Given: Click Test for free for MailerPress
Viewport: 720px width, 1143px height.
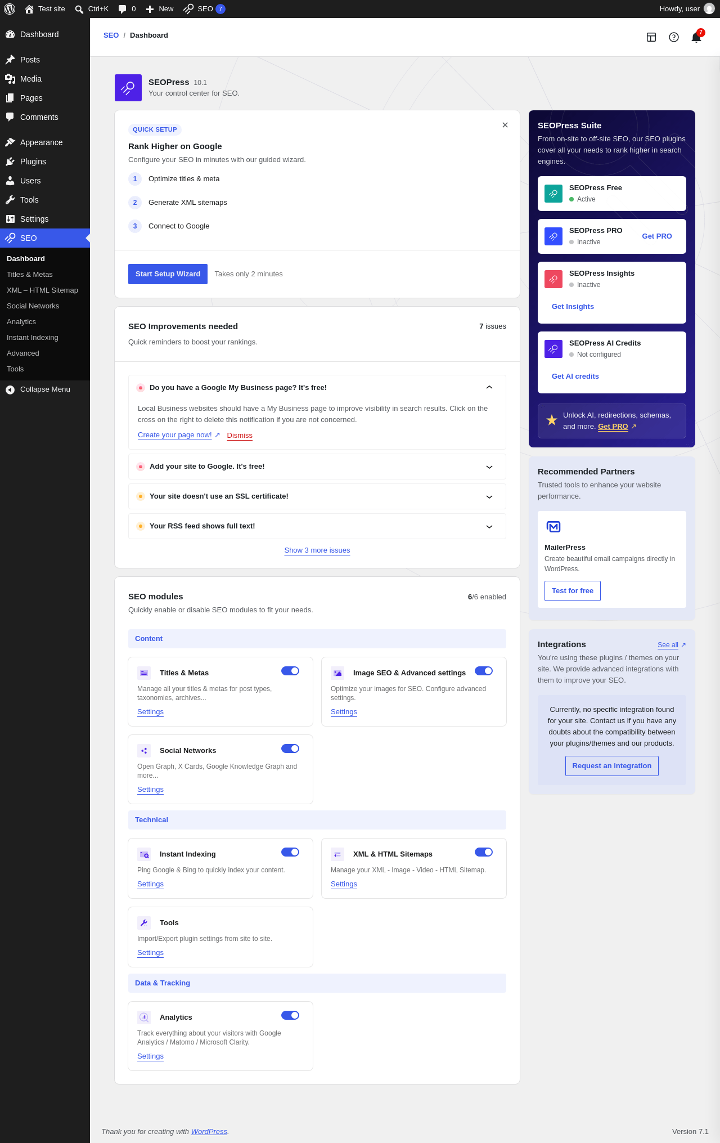Looking at the screenshot, I should point(573,591).
